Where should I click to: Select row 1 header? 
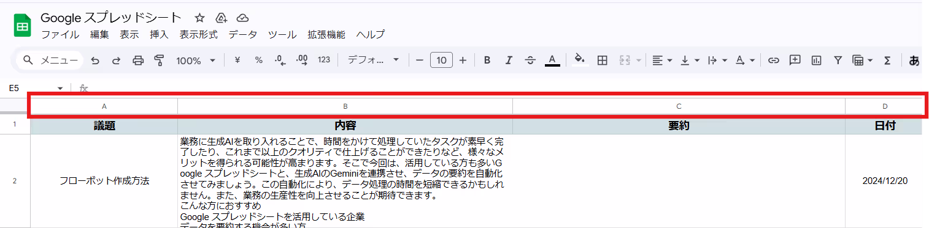click(x=15, y=125)
